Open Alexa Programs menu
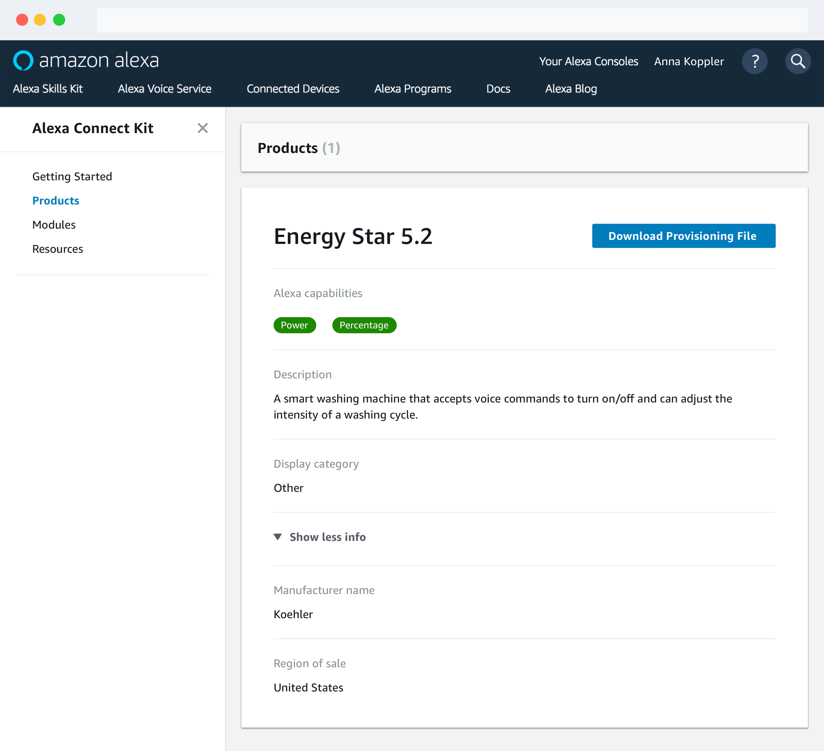824x751 pixels. point(412,89)
